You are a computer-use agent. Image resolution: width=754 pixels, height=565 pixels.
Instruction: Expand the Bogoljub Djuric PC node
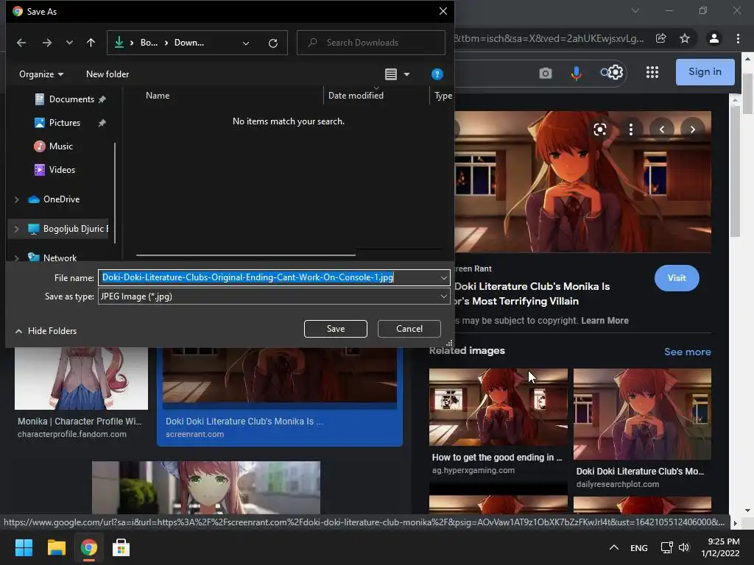click(17, 229)
